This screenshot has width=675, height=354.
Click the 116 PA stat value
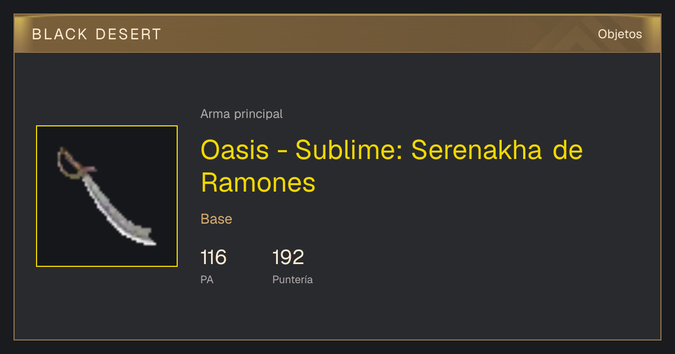(x=213, y=257)
